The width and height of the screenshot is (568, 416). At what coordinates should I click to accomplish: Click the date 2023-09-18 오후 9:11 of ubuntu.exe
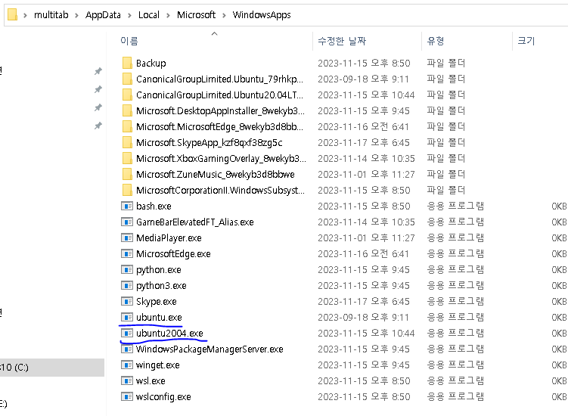tap(363, 318)
